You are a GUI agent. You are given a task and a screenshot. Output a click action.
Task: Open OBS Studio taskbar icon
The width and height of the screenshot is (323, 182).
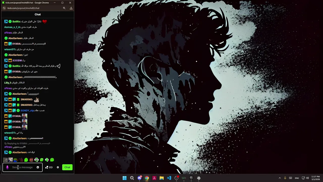click(x=176, y=178)
